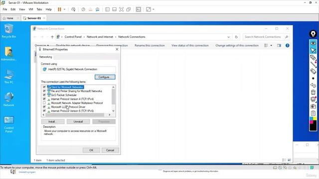
Task: Select the Control Panel desktop icon
Action: tap(9, 124)
